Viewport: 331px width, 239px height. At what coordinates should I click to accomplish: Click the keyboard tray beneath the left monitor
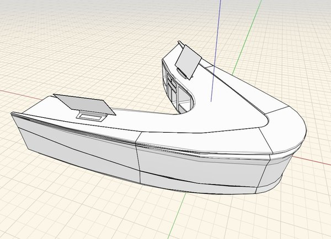92,117
